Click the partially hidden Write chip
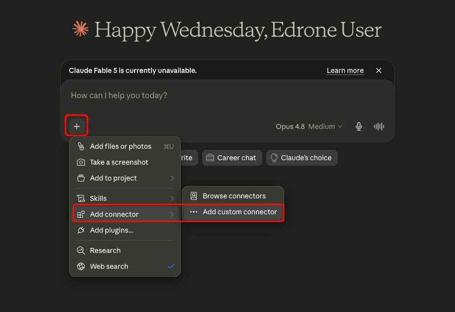Viewport: 455px width, 312px height. pos(189,158)
